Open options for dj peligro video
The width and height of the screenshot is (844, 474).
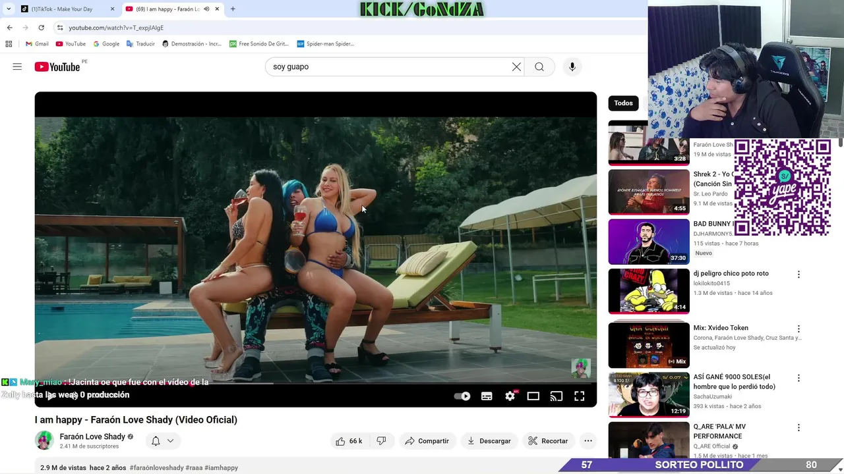(x=799, y=275)
